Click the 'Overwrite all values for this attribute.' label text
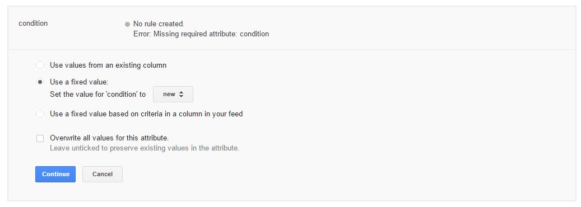Image resolution: width=581 pixels, height=207 pixels. [x=109, y=138]
